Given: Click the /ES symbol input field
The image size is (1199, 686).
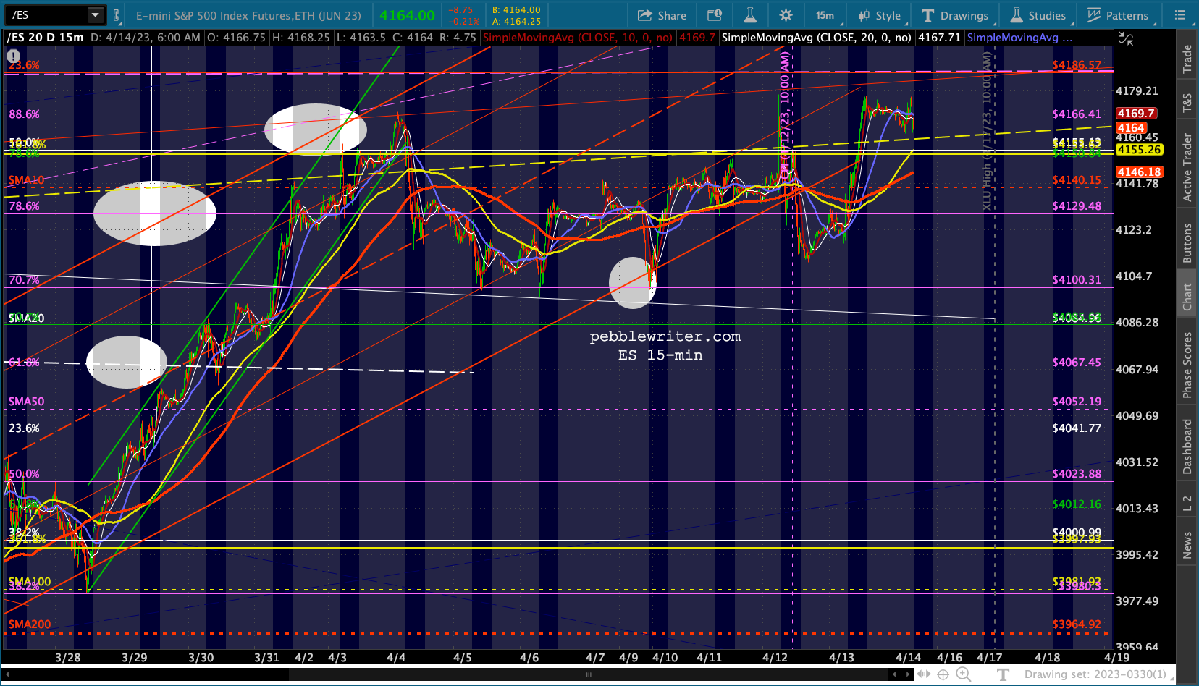Looking at the screenshot, I should [48, 14].
